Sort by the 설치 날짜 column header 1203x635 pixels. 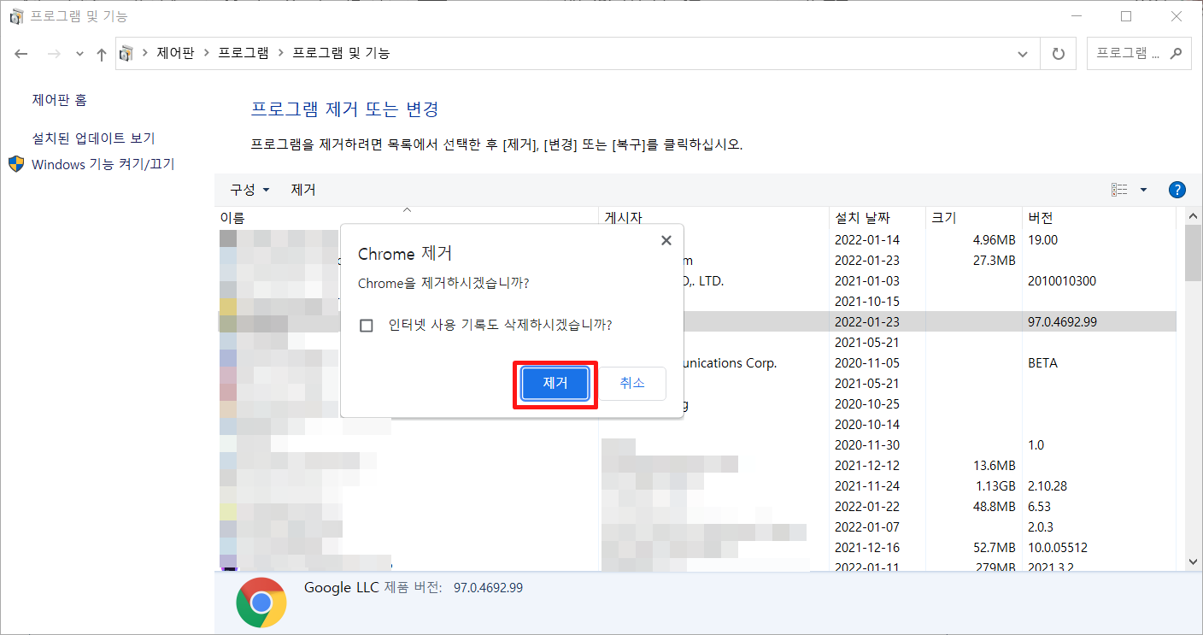point(877,217)
